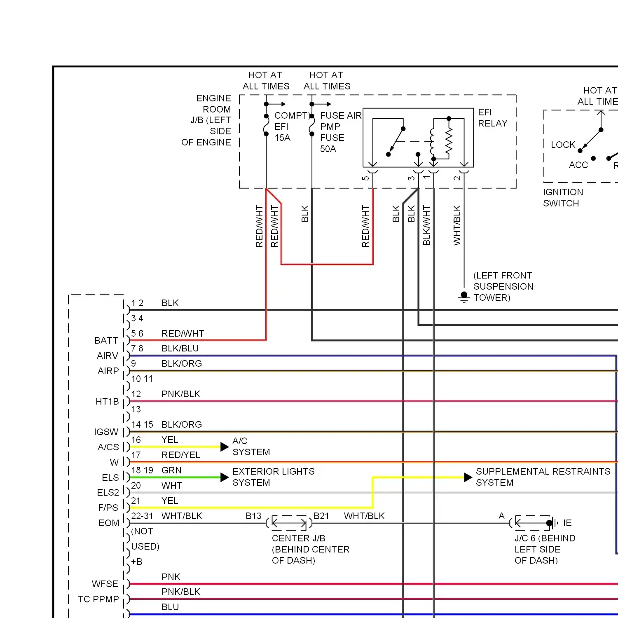Click the vertical WHT/BLK wire label
Image resolution: width=618 pixels, height=618 pixels.
click(x=457, y=225)
